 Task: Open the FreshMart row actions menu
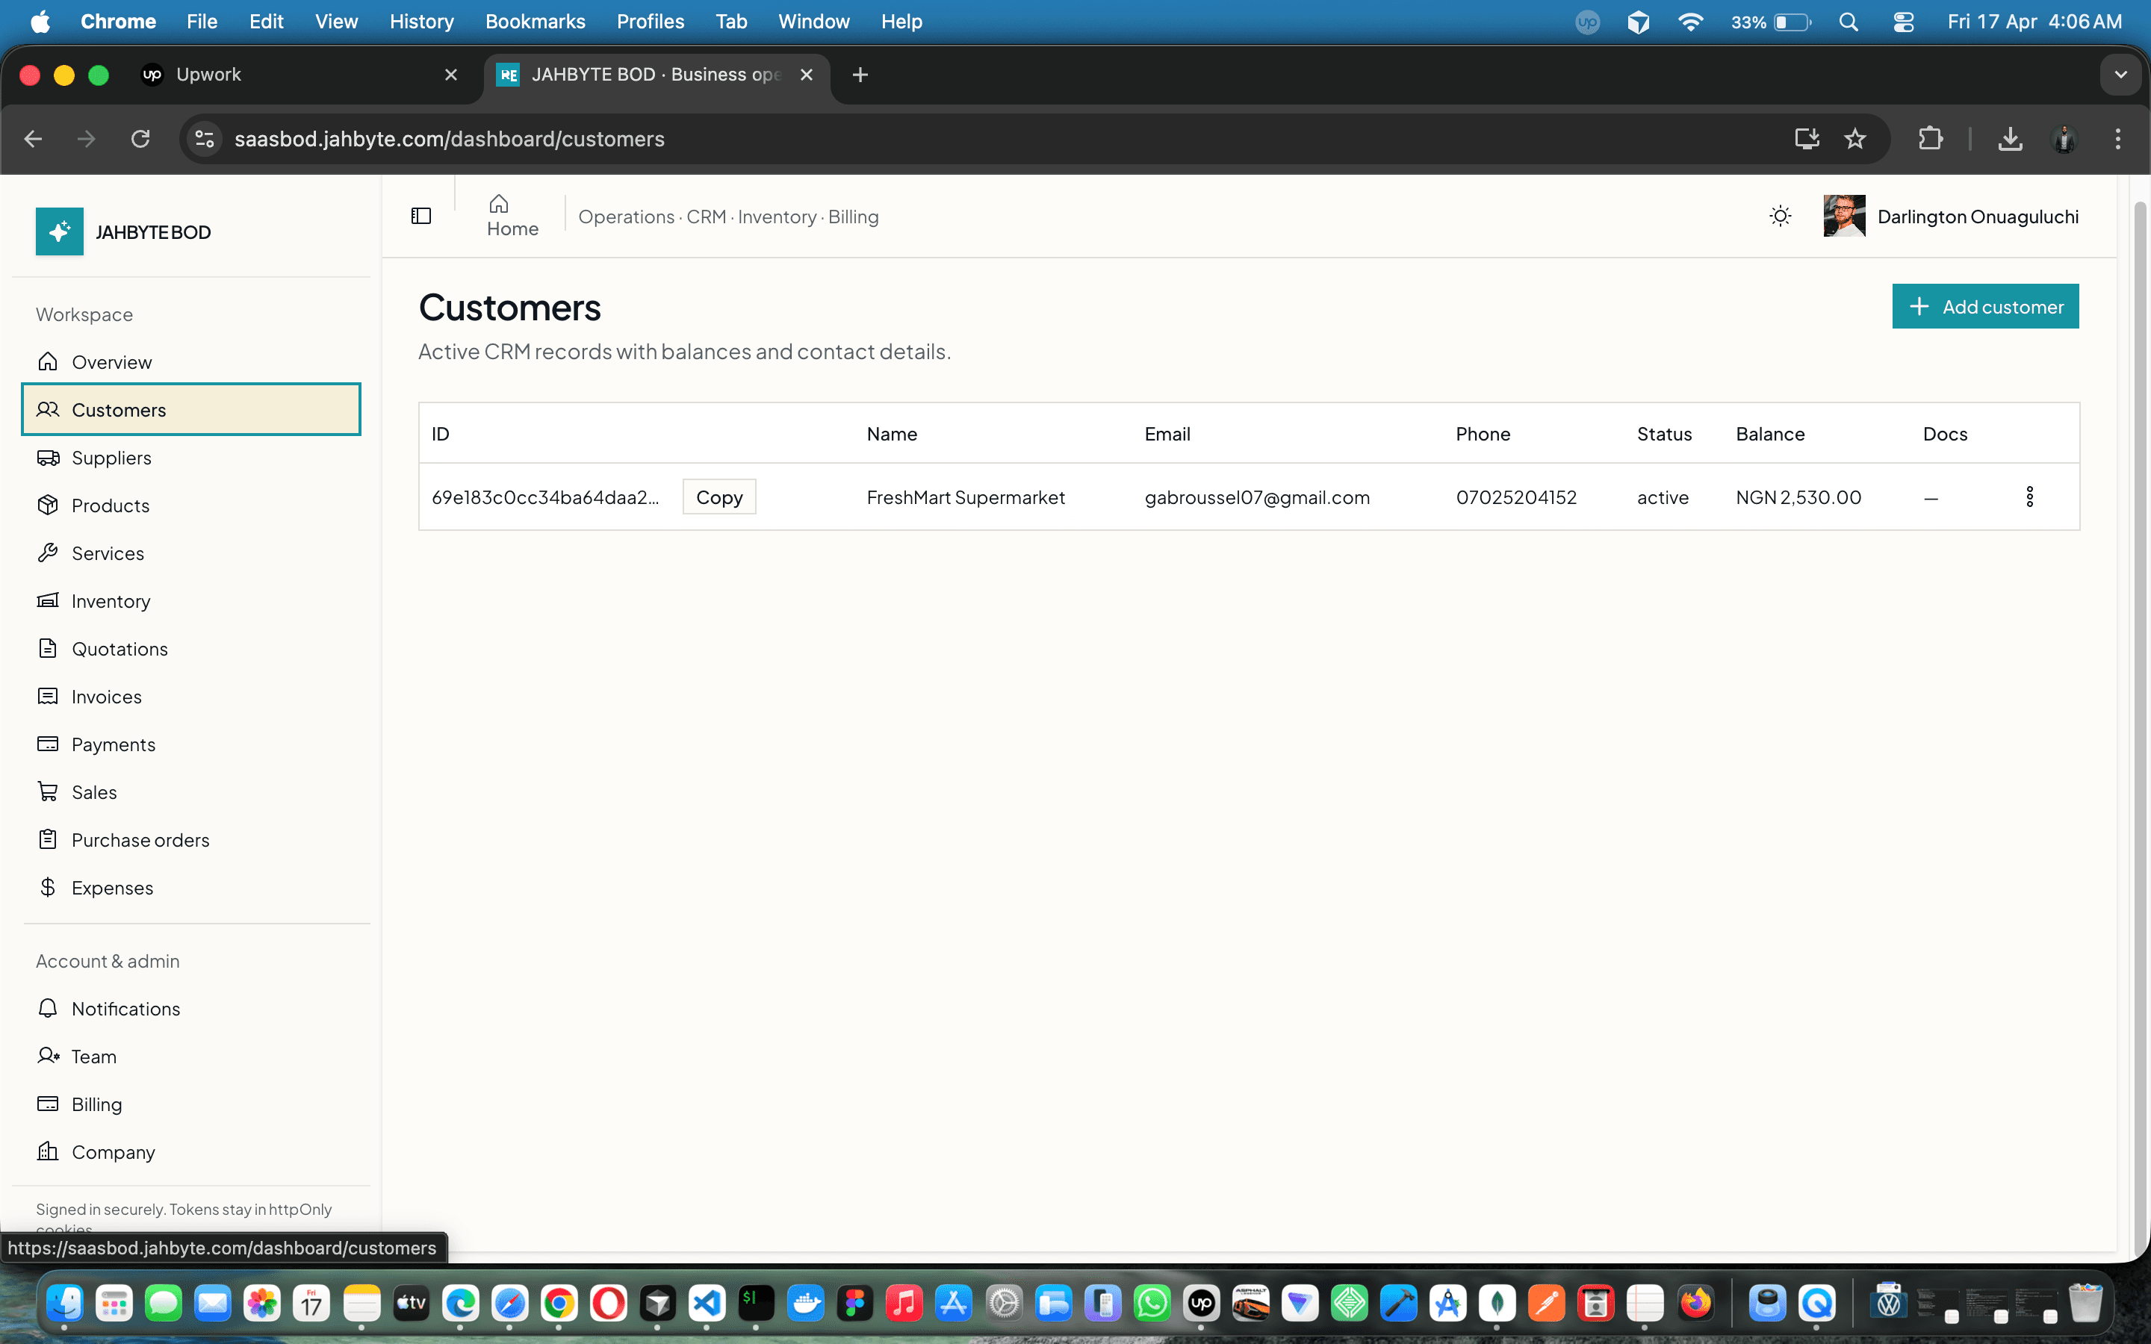[x=2031, y=496]
